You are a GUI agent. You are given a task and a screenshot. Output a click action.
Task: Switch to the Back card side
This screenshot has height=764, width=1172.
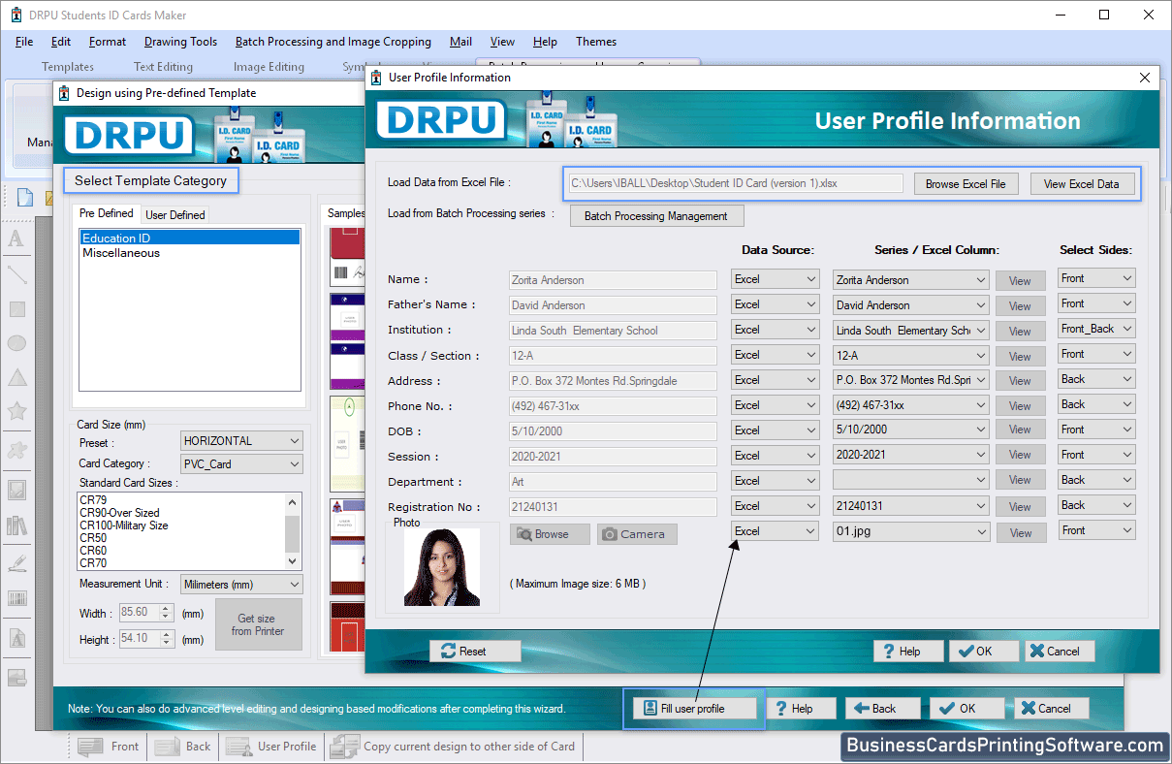183,747
